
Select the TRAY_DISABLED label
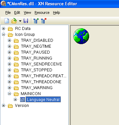[37, 40]
